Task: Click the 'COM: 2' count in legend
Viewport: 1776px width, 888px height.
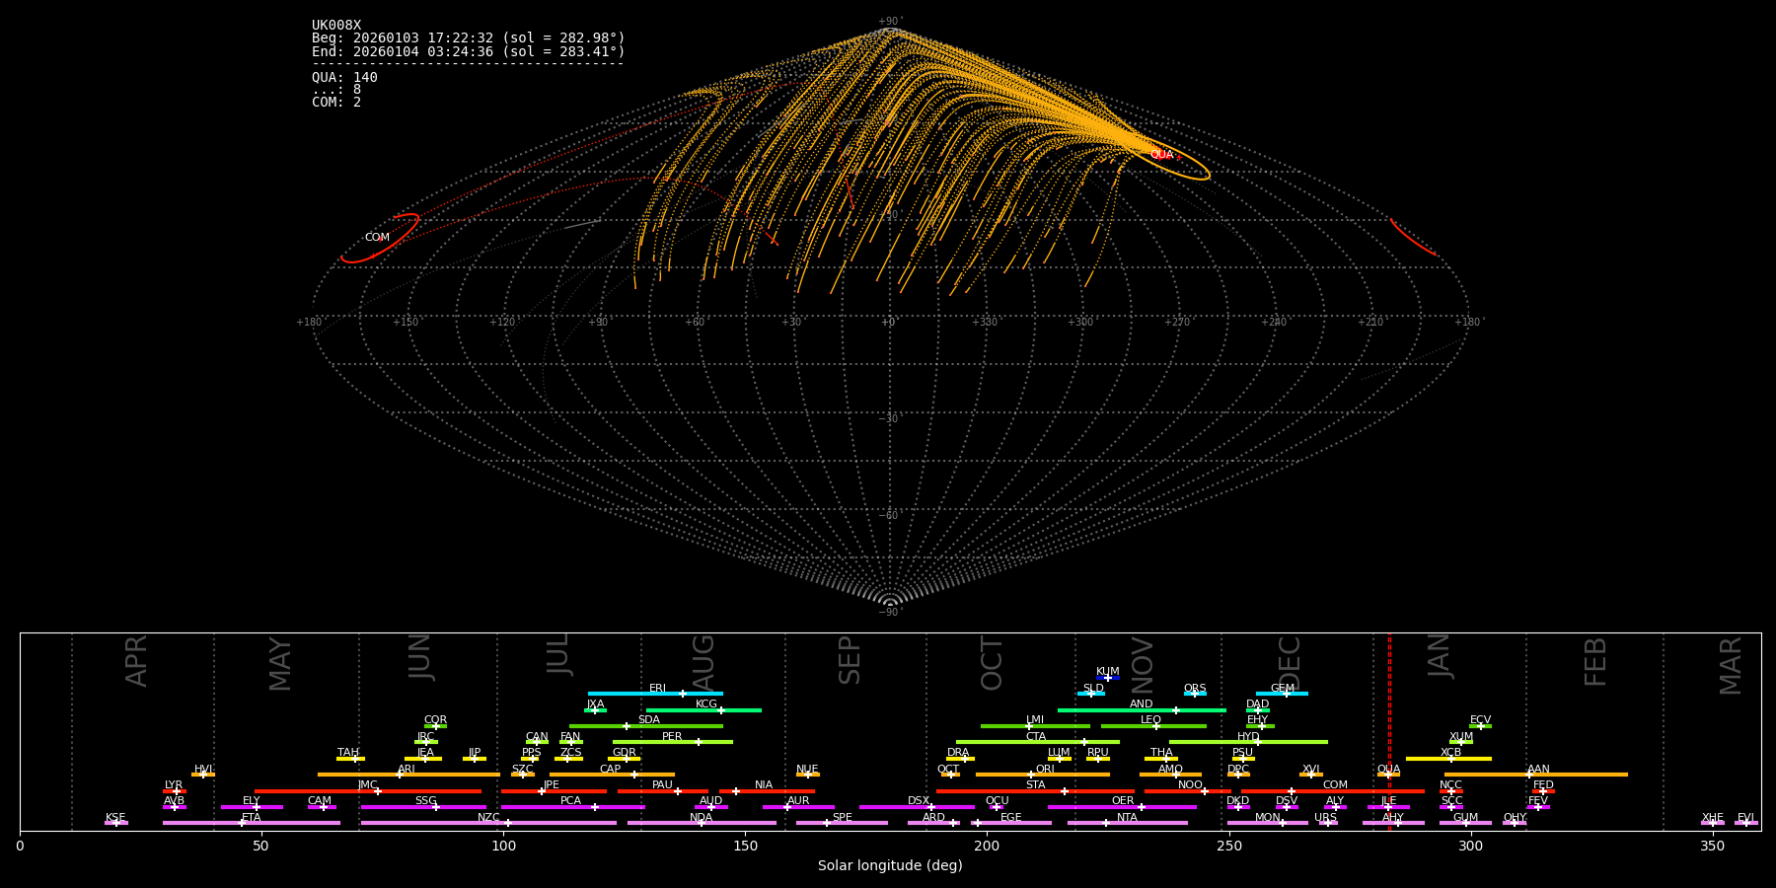Action: [x=336, y=103]
